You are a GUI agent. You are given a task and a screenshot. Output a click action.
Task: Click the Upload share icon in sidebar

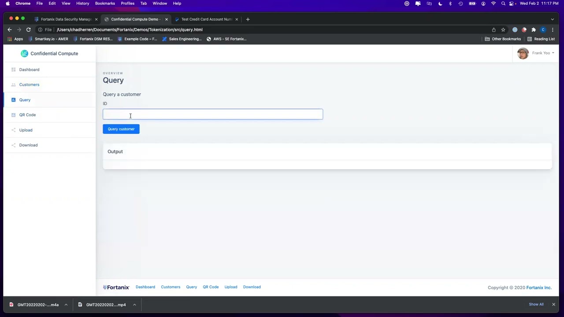[13, 130]
